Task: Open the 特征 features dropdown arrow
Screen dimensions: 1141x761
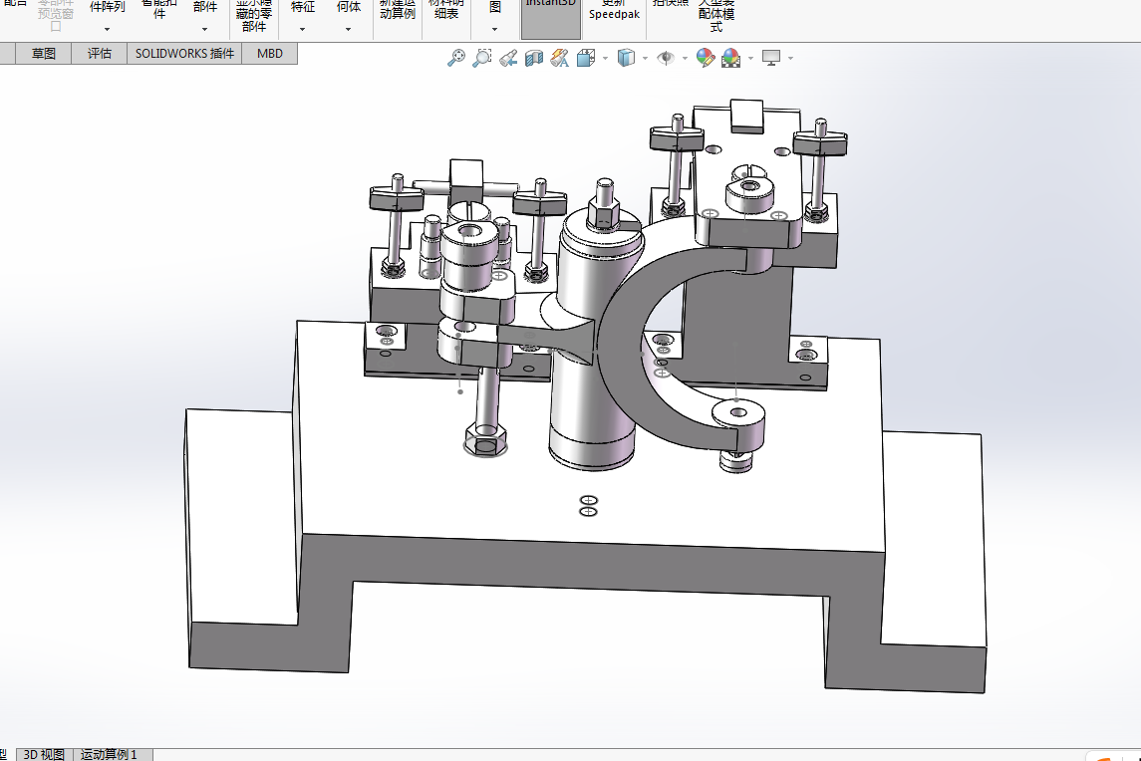Action: [x=303, y=29]
